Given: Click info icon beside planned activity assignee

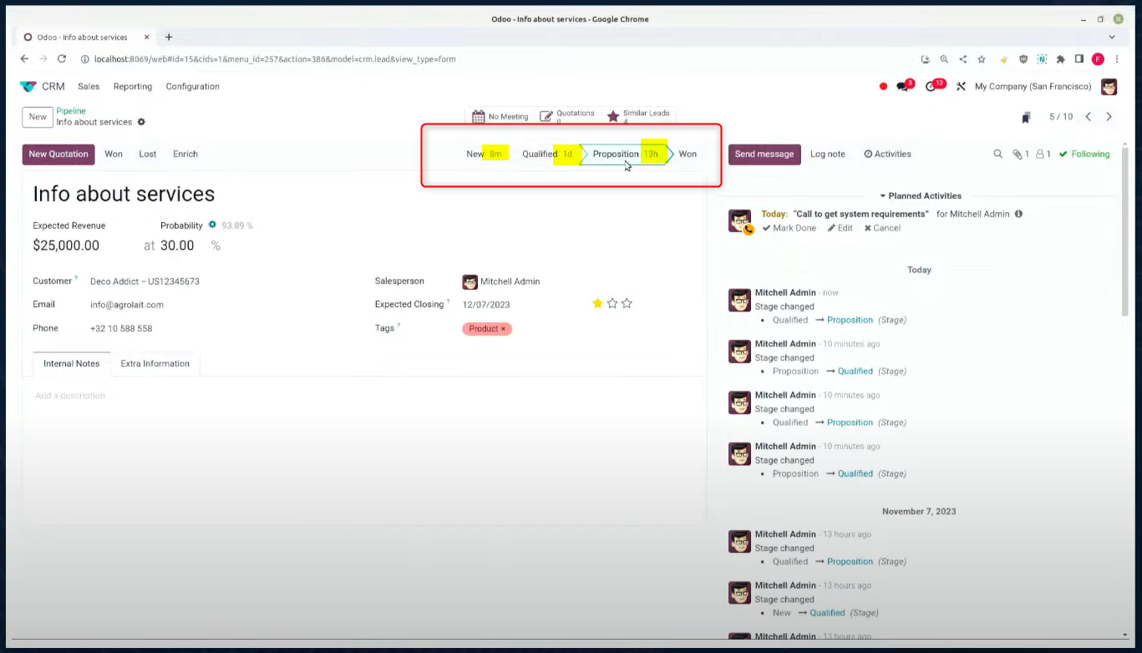Looking at the screenshot, I should [x=1018, y=214].
